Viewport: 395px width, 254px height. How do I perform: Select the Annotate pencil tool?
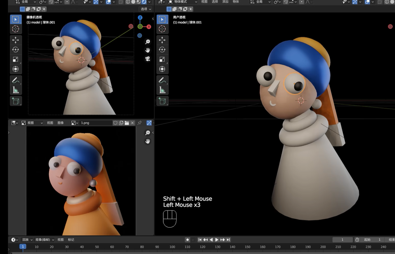point(16,80)
